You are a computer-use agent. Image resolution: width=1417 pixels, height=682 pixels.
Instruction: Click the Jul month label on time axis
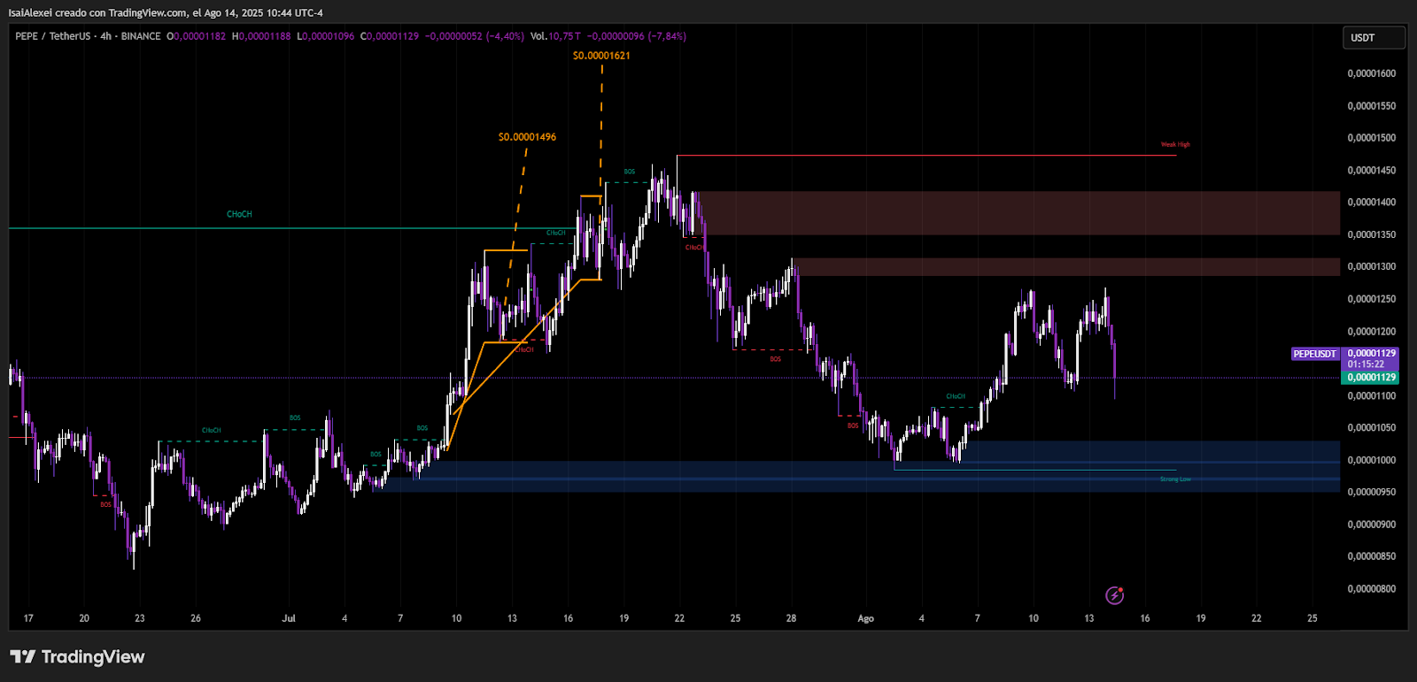(x=289, y=618)
